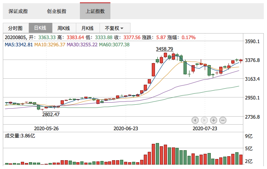267x169 pixels.
Task: Click the 2802.47 low price label
Action: tap(51, 114)
